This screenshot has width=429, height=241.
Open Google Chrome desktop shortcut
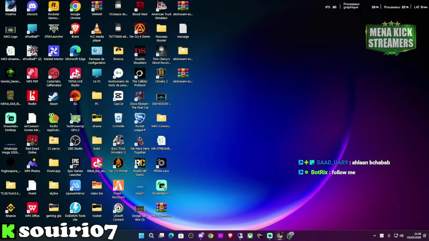pos(75,10)
